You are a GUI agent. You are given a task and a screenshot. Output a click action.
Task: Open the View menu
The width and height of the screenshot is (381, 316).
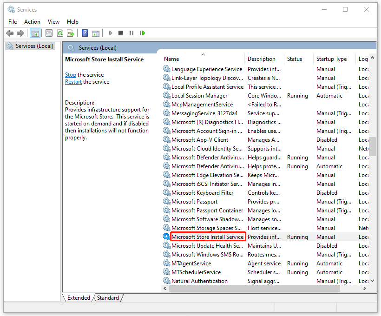click(53, 21)
